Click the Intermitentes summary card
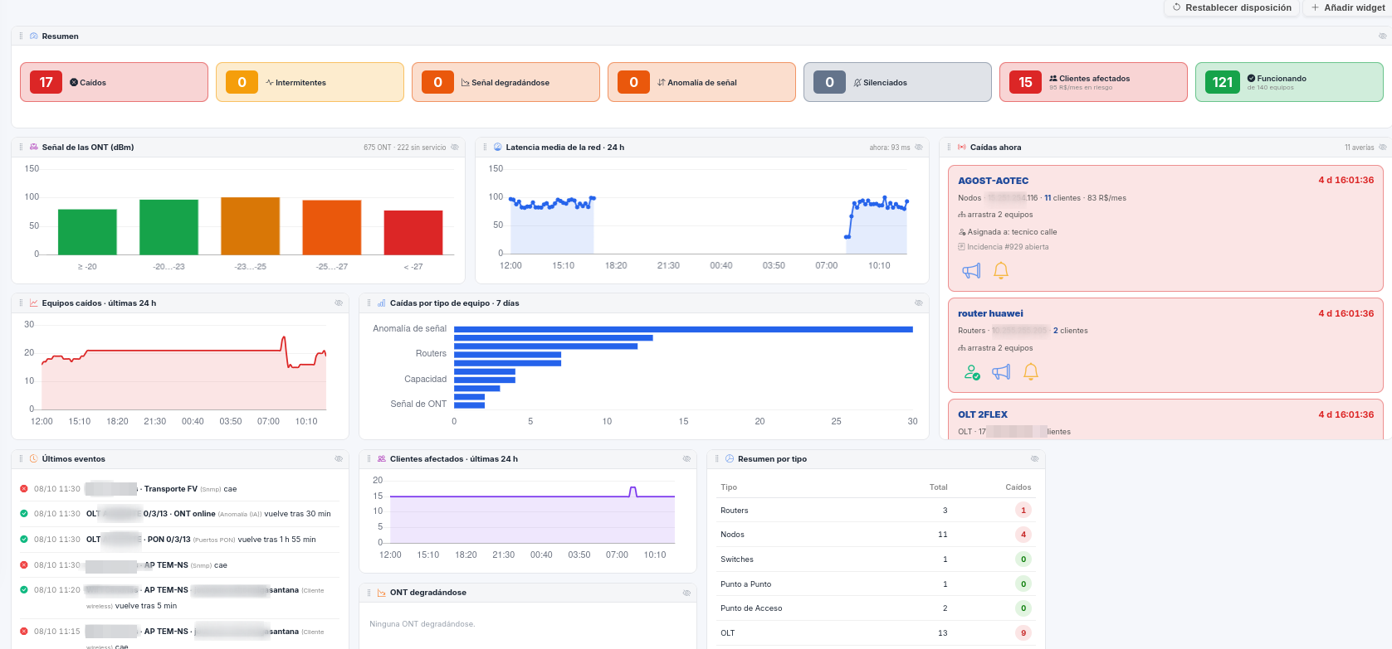Screen dimensions: 1392x649 pos(310,82)
